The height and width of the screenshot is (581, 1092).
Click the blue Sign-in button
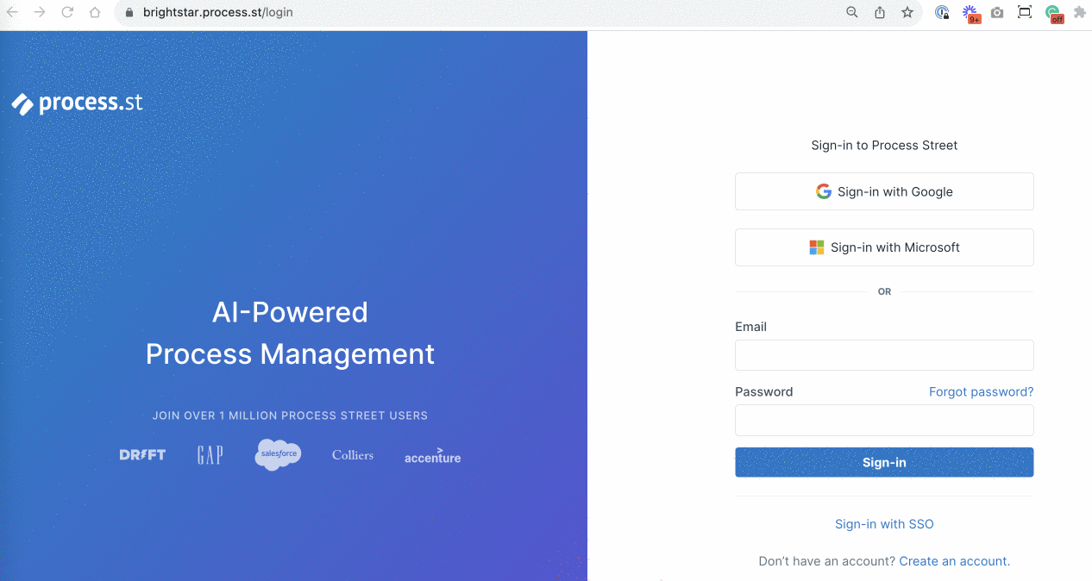click(884, 462)
